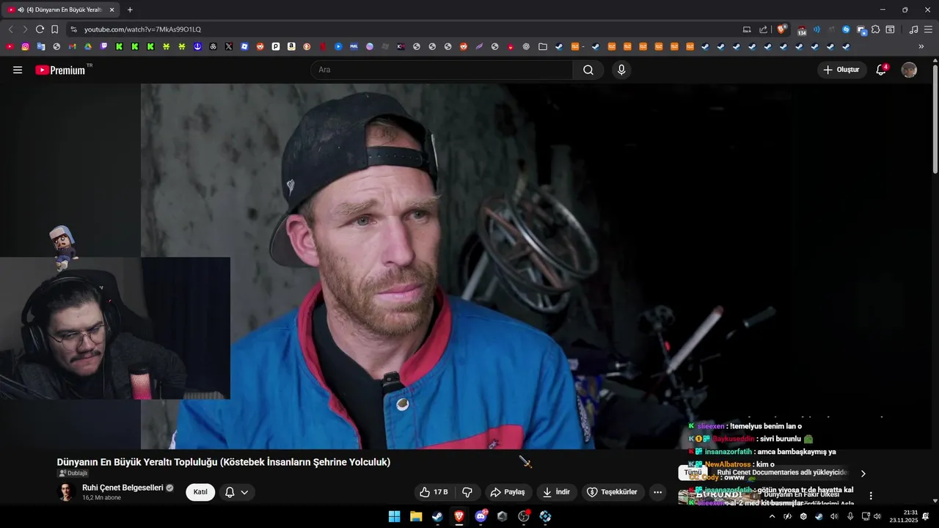The image size is (939, 528).
Task: Open OBS Studio from the taskbar
Action: (x=524, y=516)
